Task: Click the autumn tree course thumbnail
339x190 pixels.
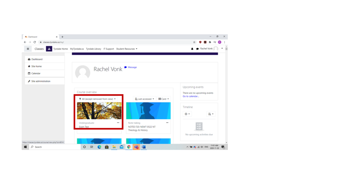Action: 99,111
